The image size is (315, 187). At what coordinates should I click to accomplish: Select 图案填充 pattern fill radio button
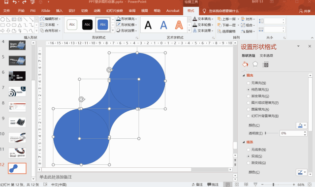click(x=248, y=109)
